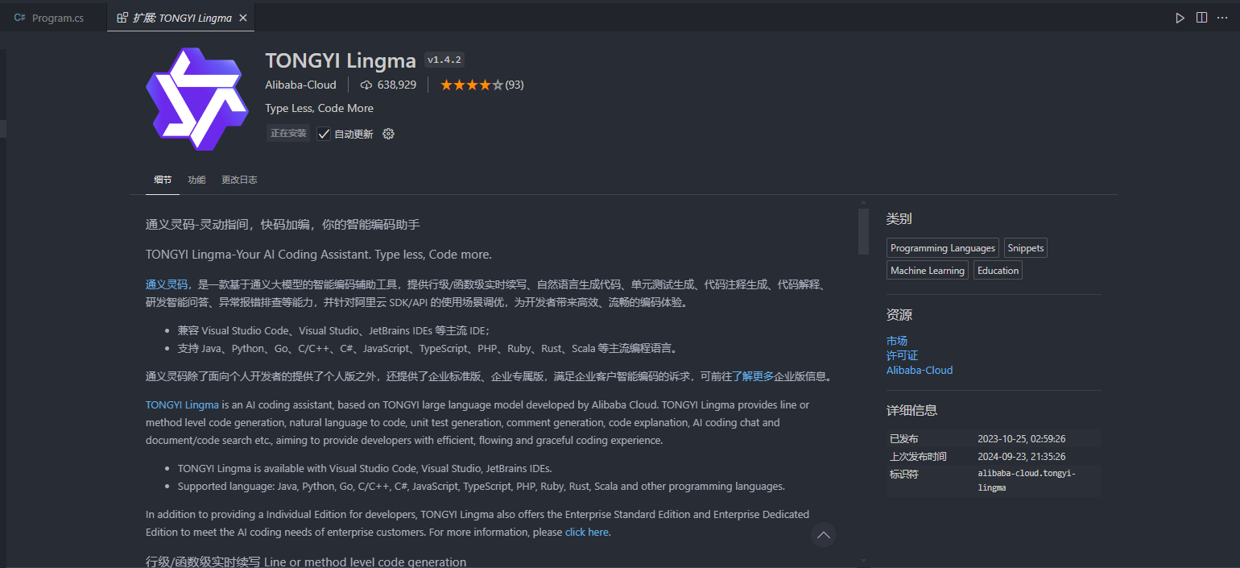Screen dimensions: 1240x568
Task: Click the 2023-10-25 published date value
Action: coord(1022,439)
